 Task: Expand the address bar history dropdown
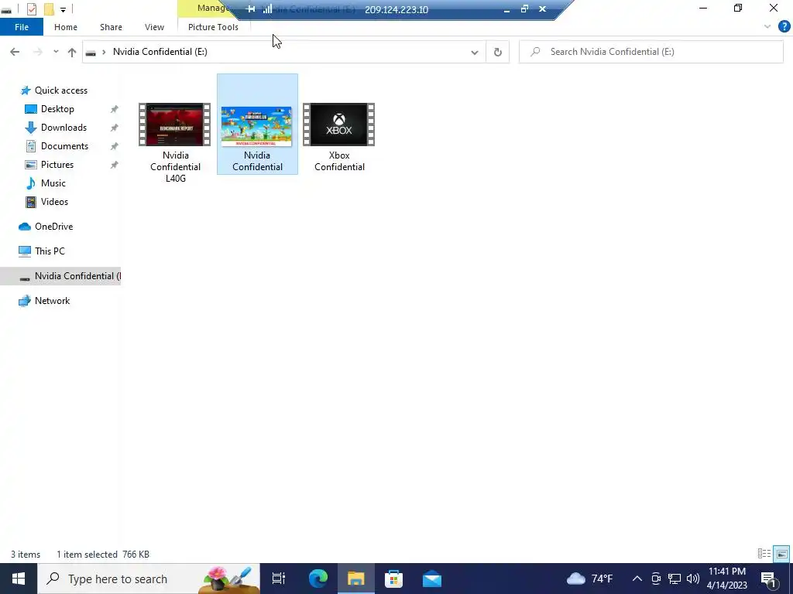475,52
